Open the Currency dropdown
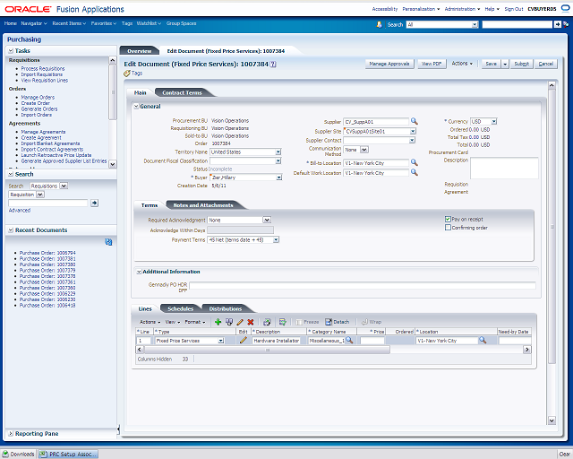The image size is (573, 459). pos(493,121)
